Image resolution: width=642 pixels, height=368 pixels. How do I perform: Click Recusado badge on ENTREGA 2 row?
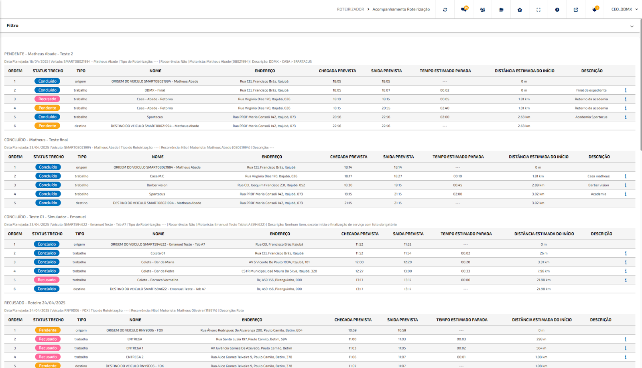tap(48, 357)
